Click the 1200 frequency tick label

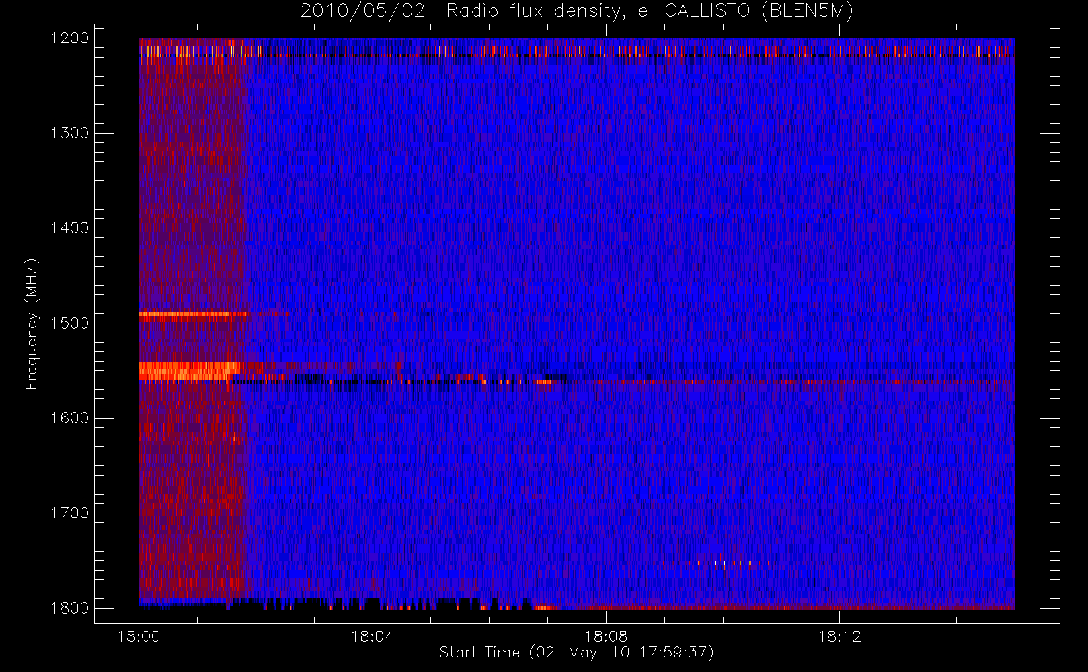(x=70, y=38)
